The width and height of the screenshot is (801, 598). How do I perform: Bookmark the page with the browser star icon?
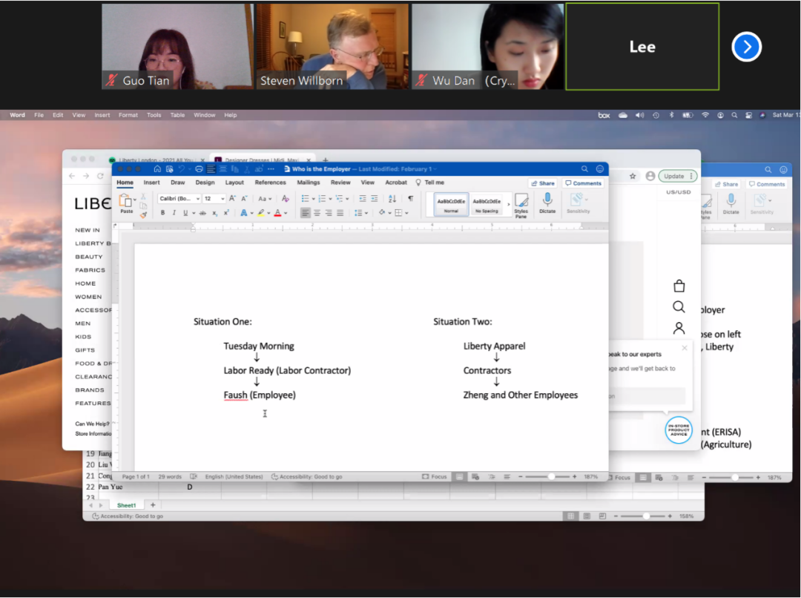pyautogui.click(x=633, y=176)
